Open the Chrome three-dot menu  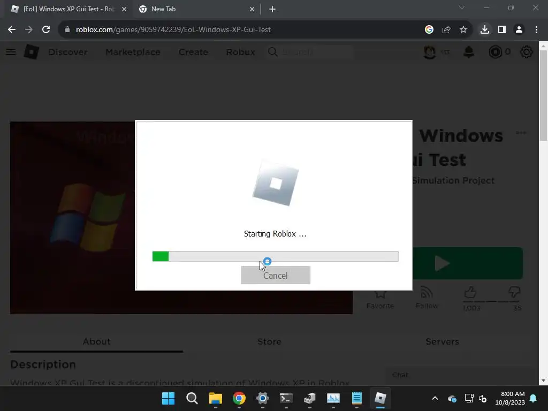(536, 30)
